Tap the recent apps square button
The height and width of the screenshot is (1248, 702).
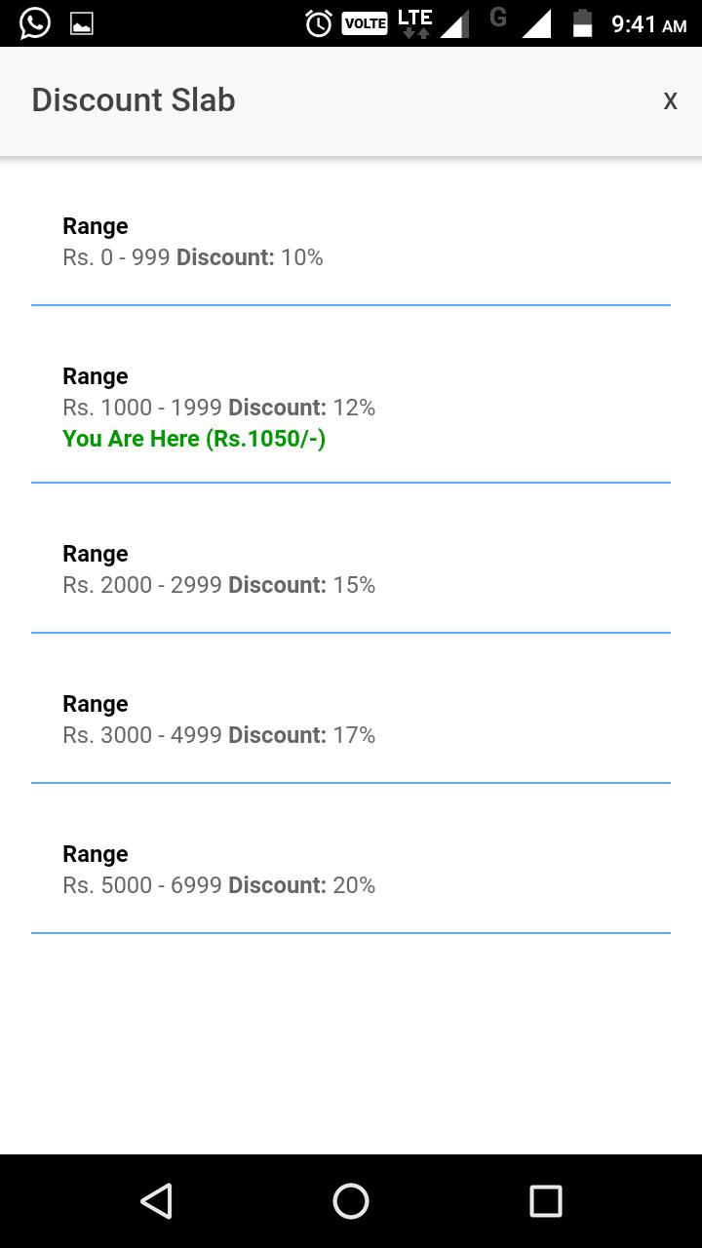click(546, 1201)
